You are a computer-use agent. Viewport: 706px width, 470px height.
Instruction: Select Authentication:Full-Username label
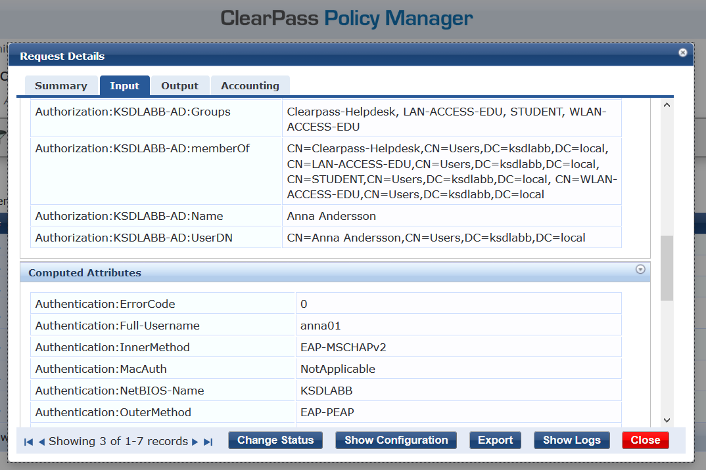point(117,326)
